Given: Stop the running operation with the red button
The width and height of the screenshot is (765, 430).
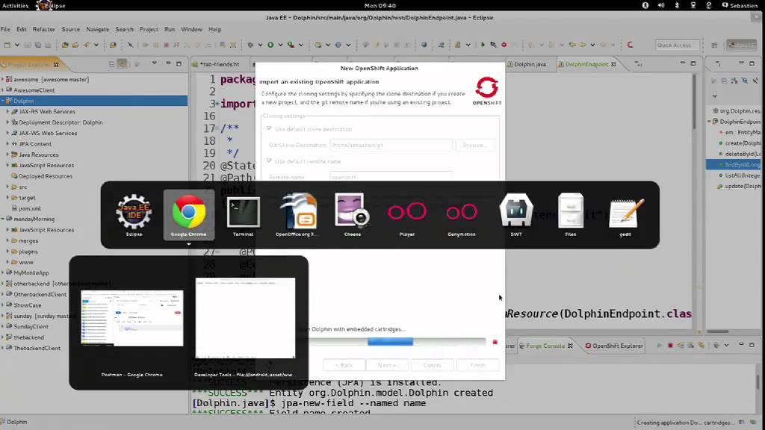Looking at the screenshot, I should pyautogui.click(x=495, y=342).
